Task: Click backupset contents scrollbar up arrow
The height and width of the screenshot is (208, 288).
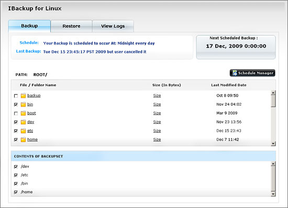Action: 273,164
